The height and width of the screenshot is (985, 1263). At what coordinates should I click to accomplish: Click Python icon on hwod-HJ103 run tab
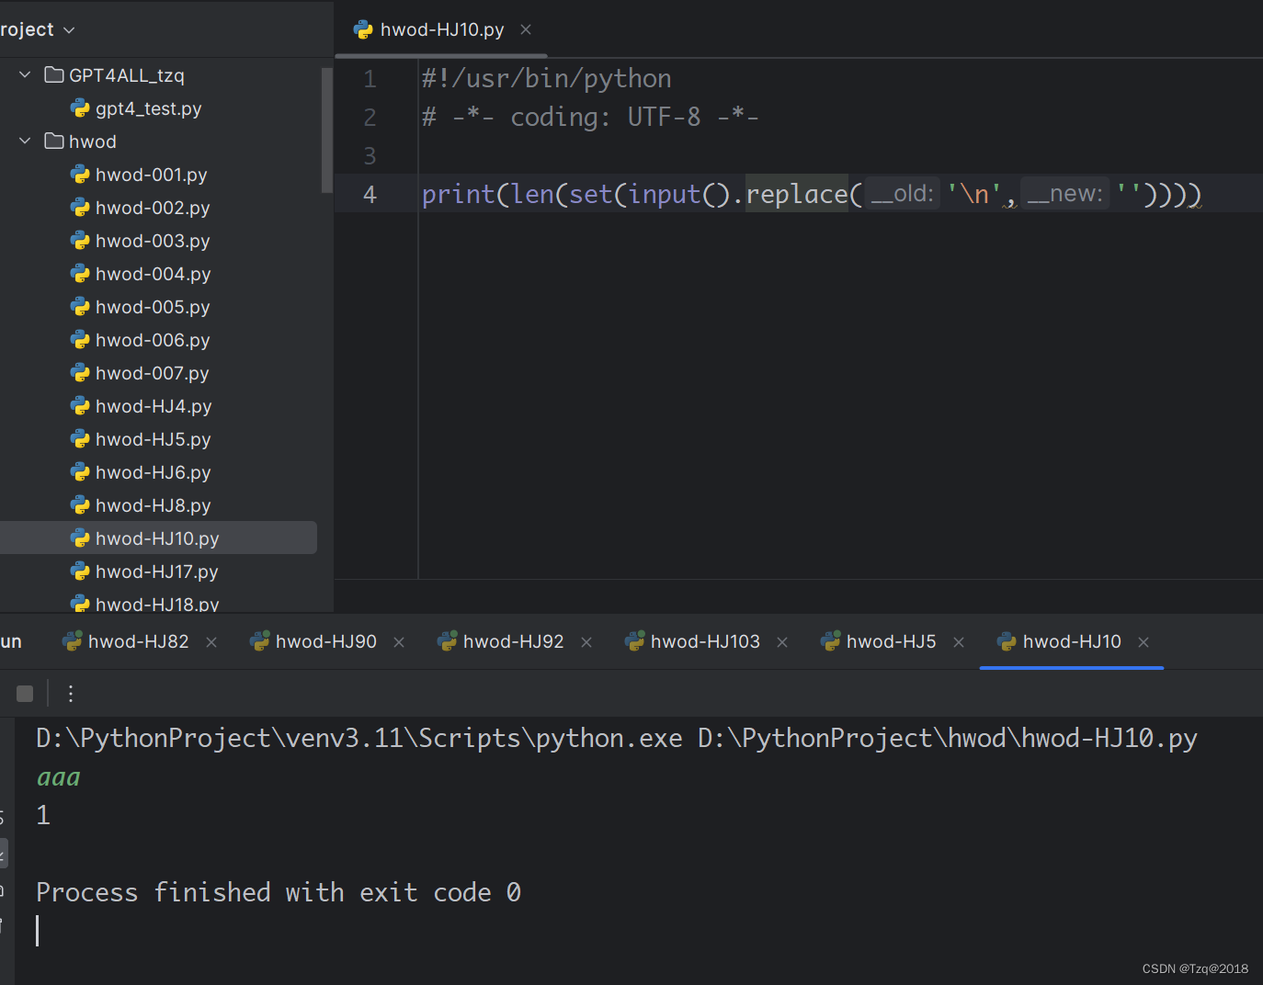pyautogui.click(x=635, y=641)
